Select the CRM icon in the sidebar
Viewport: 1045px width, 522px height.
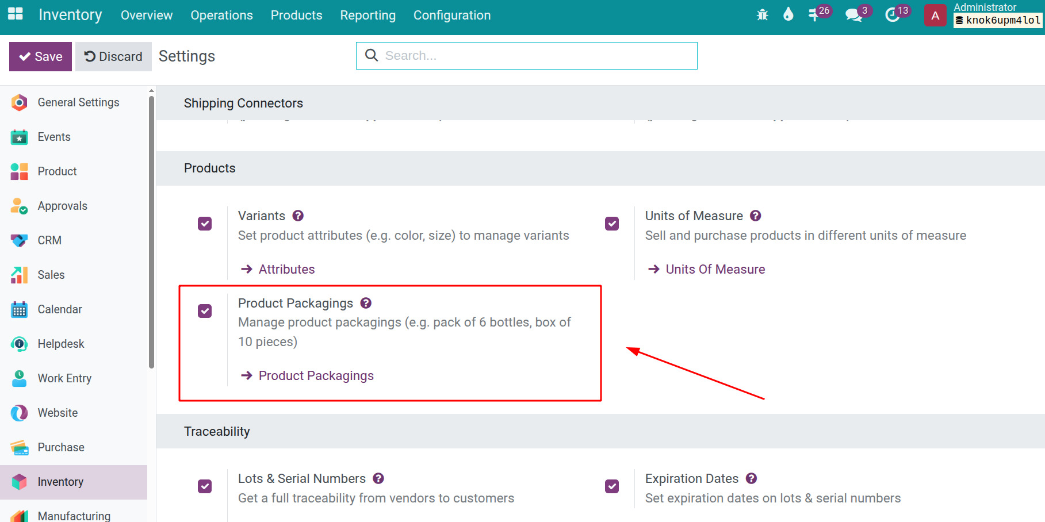pyautogui.click(x=19, y=240)
